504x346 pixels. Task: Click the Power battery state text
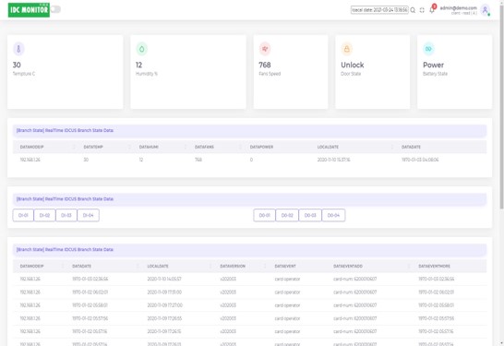pyautogui.click(x=433, y=65)
